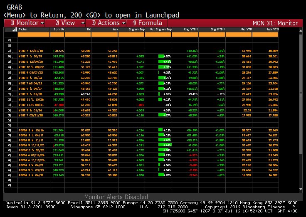
Task: Click the Monitor Alerts Disabled status bar
Action: point(116,197)
